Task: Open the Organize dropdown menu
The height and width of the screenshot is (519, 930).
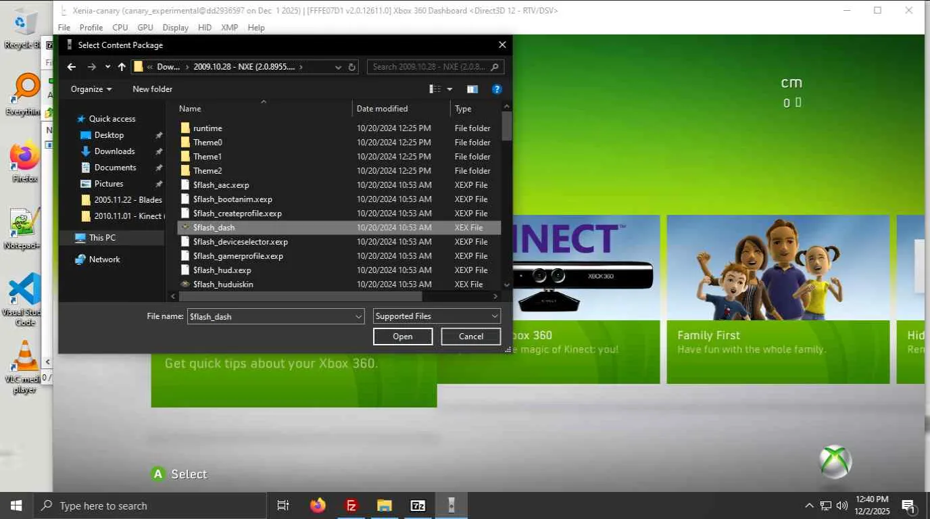Action: point(91,89)
